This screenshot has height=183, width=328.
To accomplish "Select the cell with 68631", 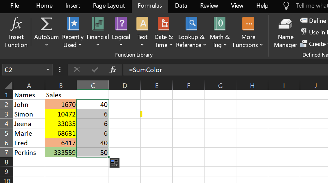I will [61, 133].
